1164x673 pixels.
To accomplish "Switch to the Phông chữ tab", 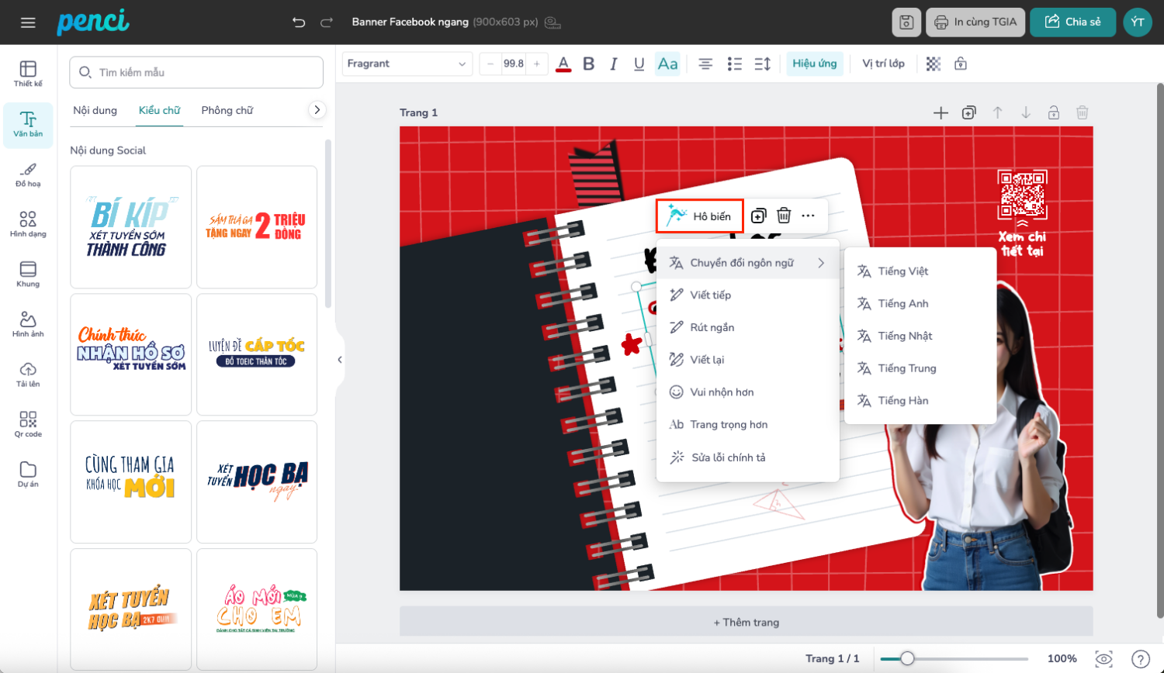I will point(227,110).
